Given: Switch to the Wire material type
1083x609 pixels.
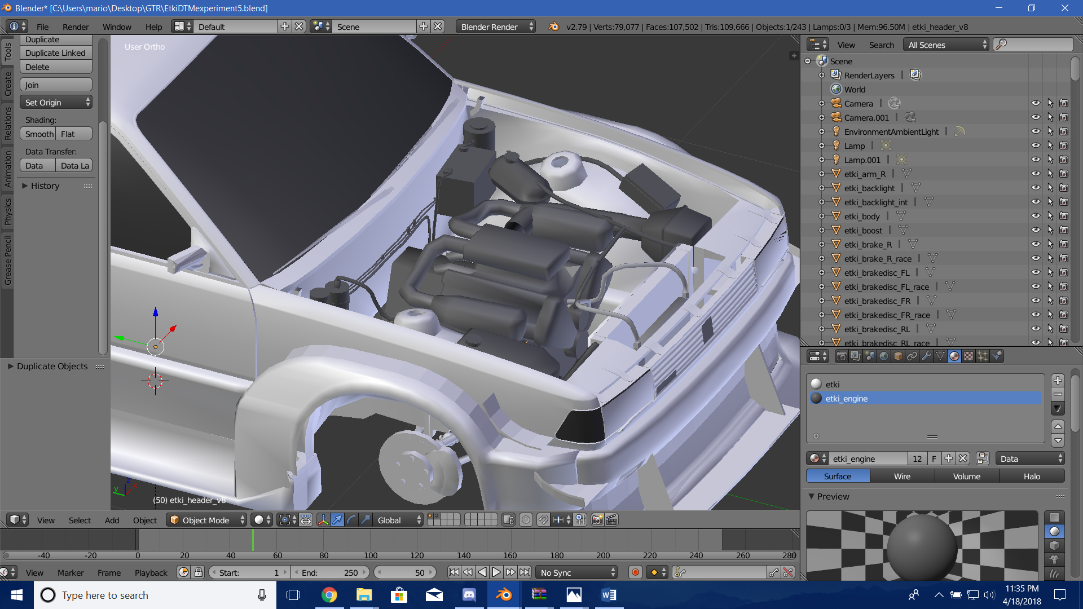Looking at the screenshot, I should [x=902, y=476].
